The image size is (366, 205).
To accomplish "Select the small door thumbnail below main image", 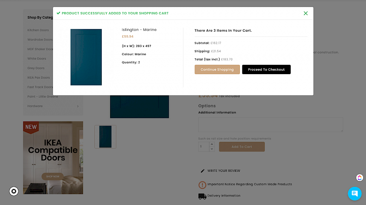I will (105, 137).
